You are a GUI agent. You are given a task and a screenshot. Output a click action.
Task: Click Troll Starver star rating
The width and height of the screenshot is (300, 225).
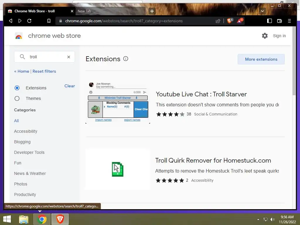click(x=170, y=114)
